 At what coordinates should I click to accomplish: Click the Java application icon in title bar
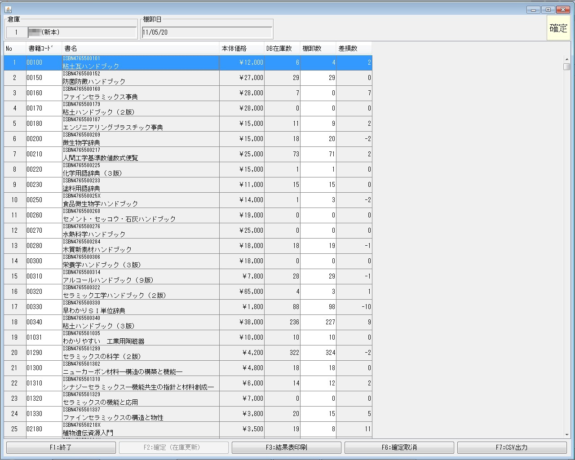click(x=8, y=9)
